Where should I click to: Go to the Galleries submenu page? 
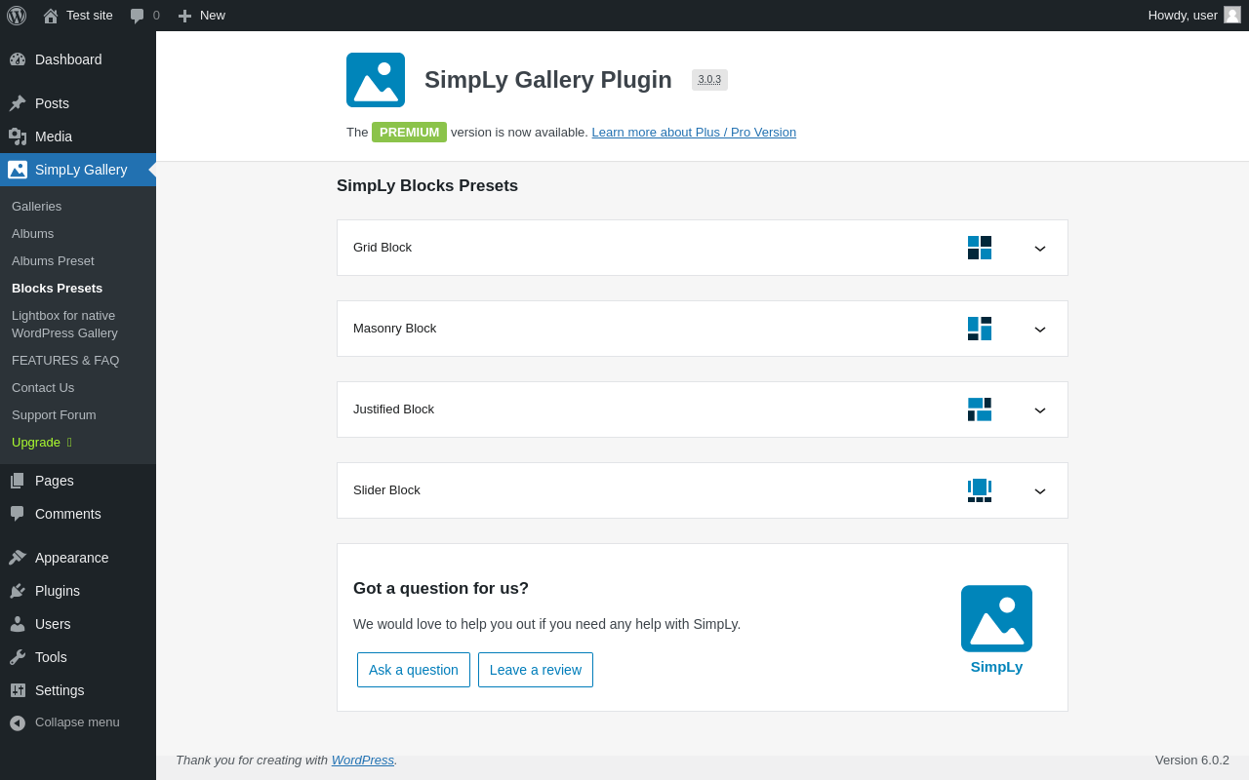tap(36, 207)
